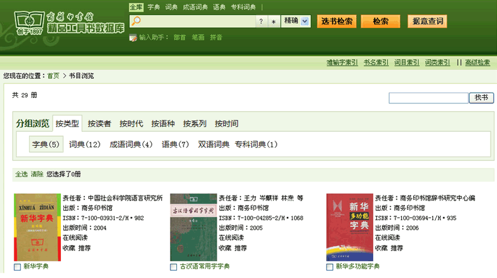Click the 输入助手 notepad icon
Screen dimensions: 497x278
coord(133,38)
